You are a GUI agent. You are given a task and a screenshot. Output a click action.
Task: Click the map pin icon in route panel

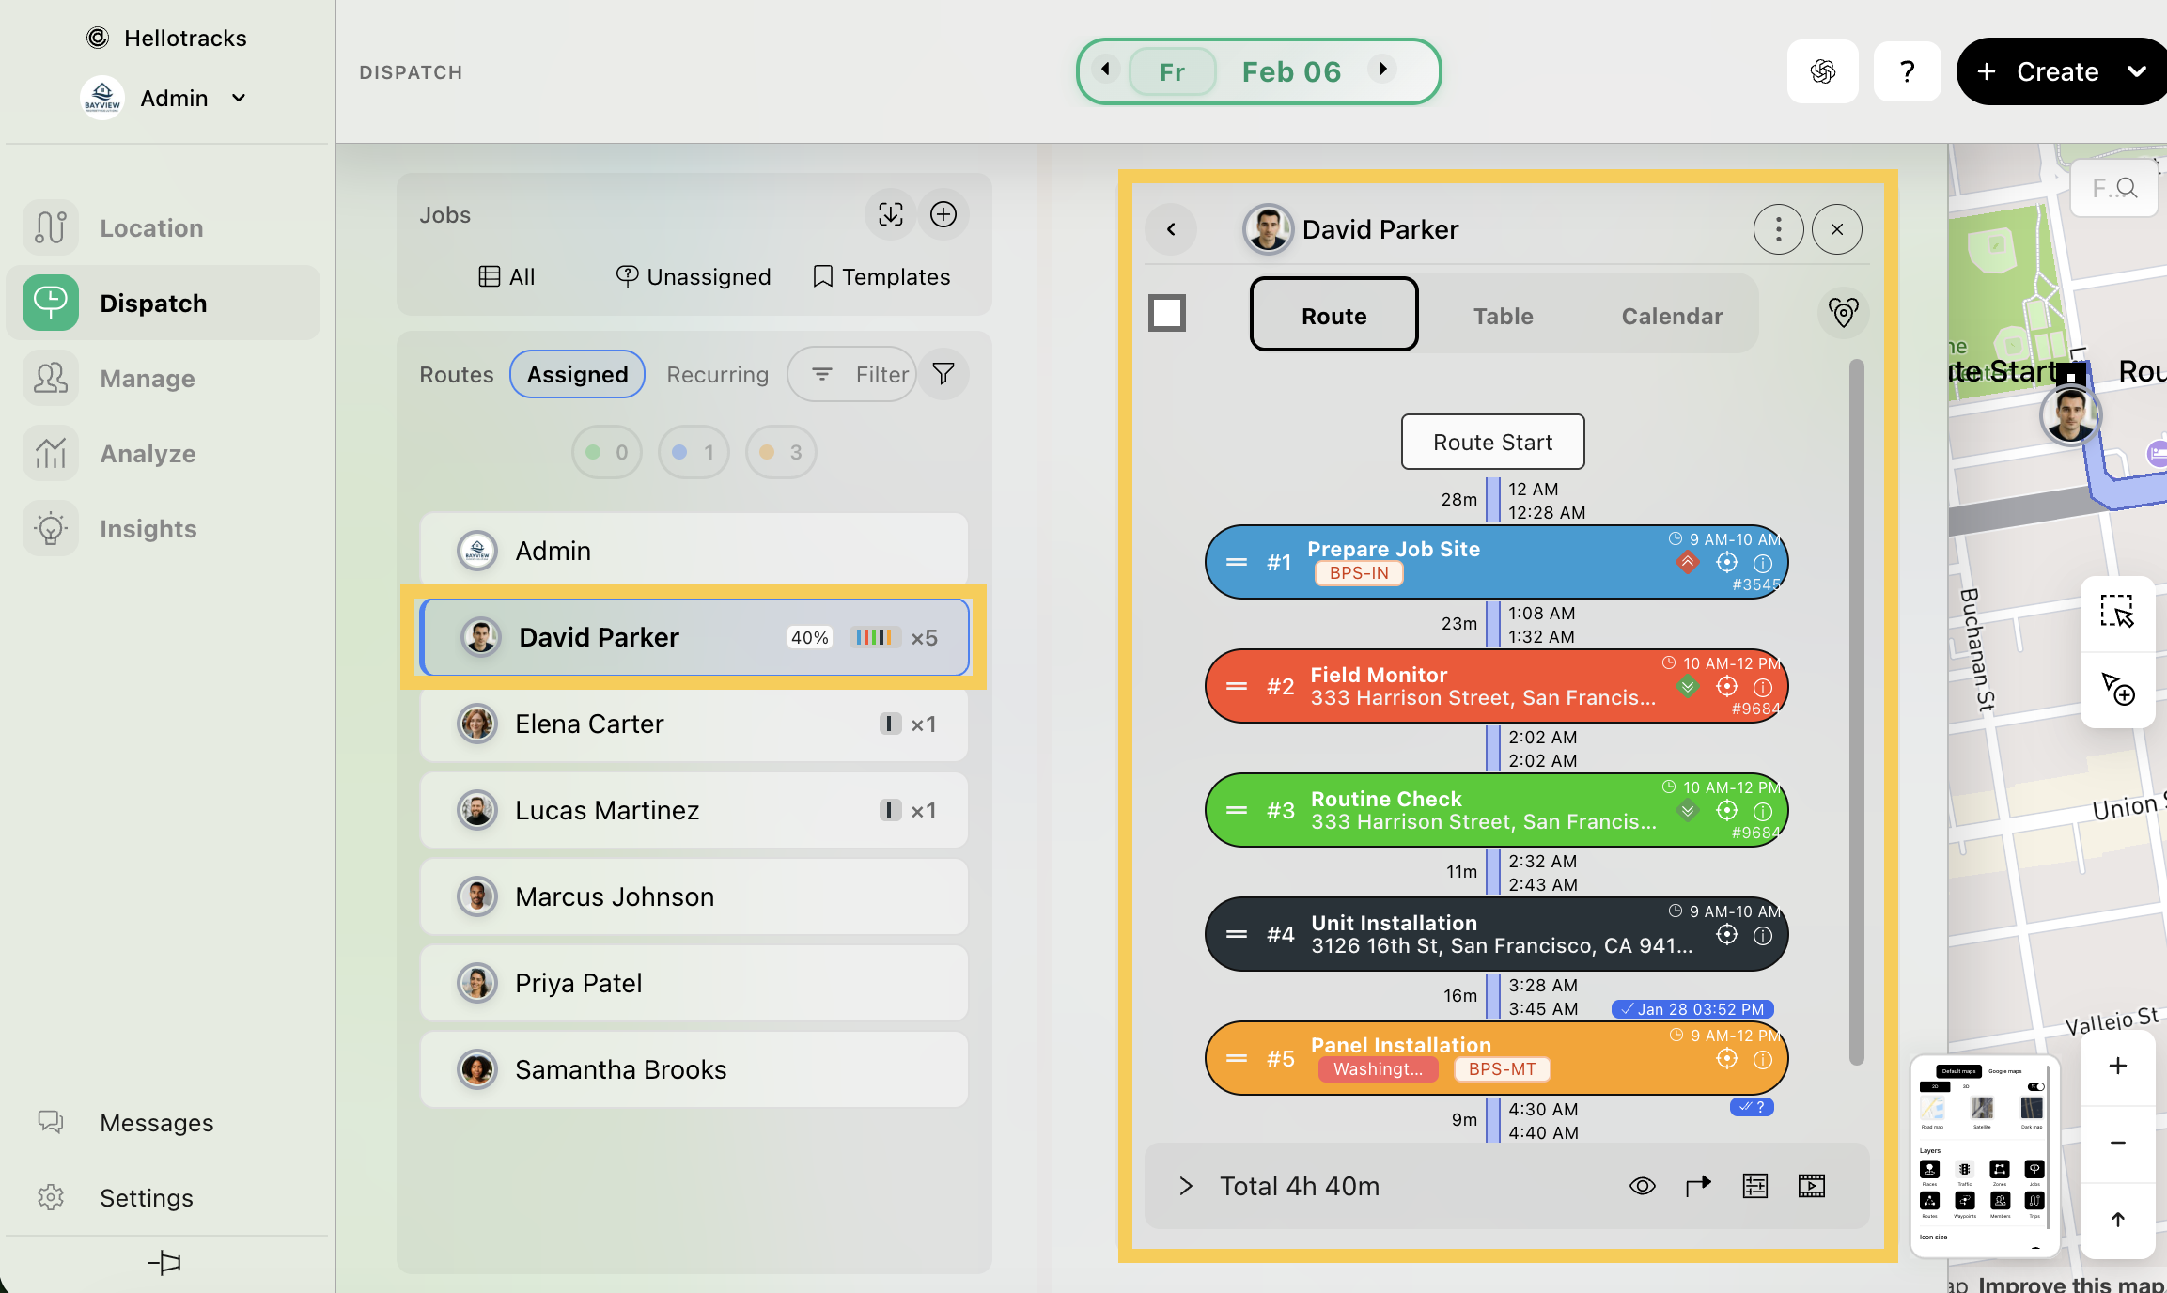tap(1843, 313)
